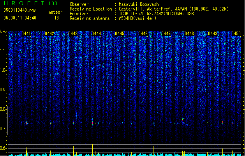Click the yellow power spike near 0441
The height and width of the screenshot is (156, 245).
26,151
